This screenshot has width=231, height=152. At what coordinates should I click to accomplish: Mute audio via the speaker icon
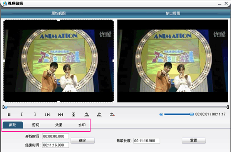161,114
